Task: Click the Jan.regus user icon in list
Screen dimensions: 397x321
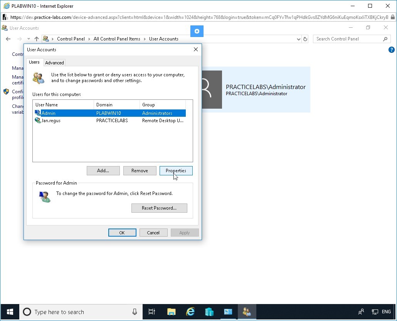Action: pyautogui.click(x=37, y=120)
